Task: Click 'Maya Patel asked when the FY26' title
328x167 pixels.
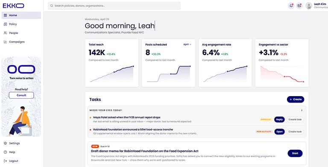Action: 127,117
